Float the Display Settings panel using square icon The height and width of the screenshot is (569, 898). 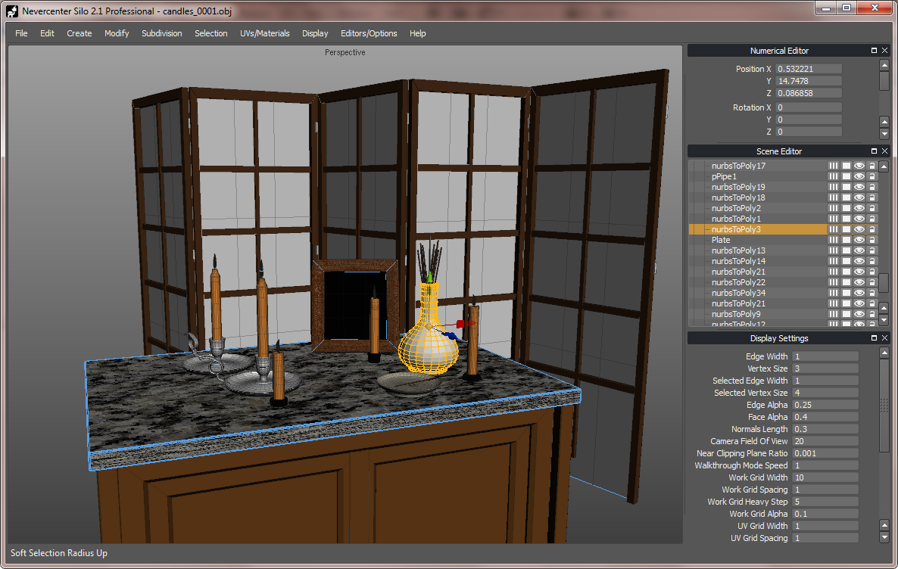(x=874, y=338)
